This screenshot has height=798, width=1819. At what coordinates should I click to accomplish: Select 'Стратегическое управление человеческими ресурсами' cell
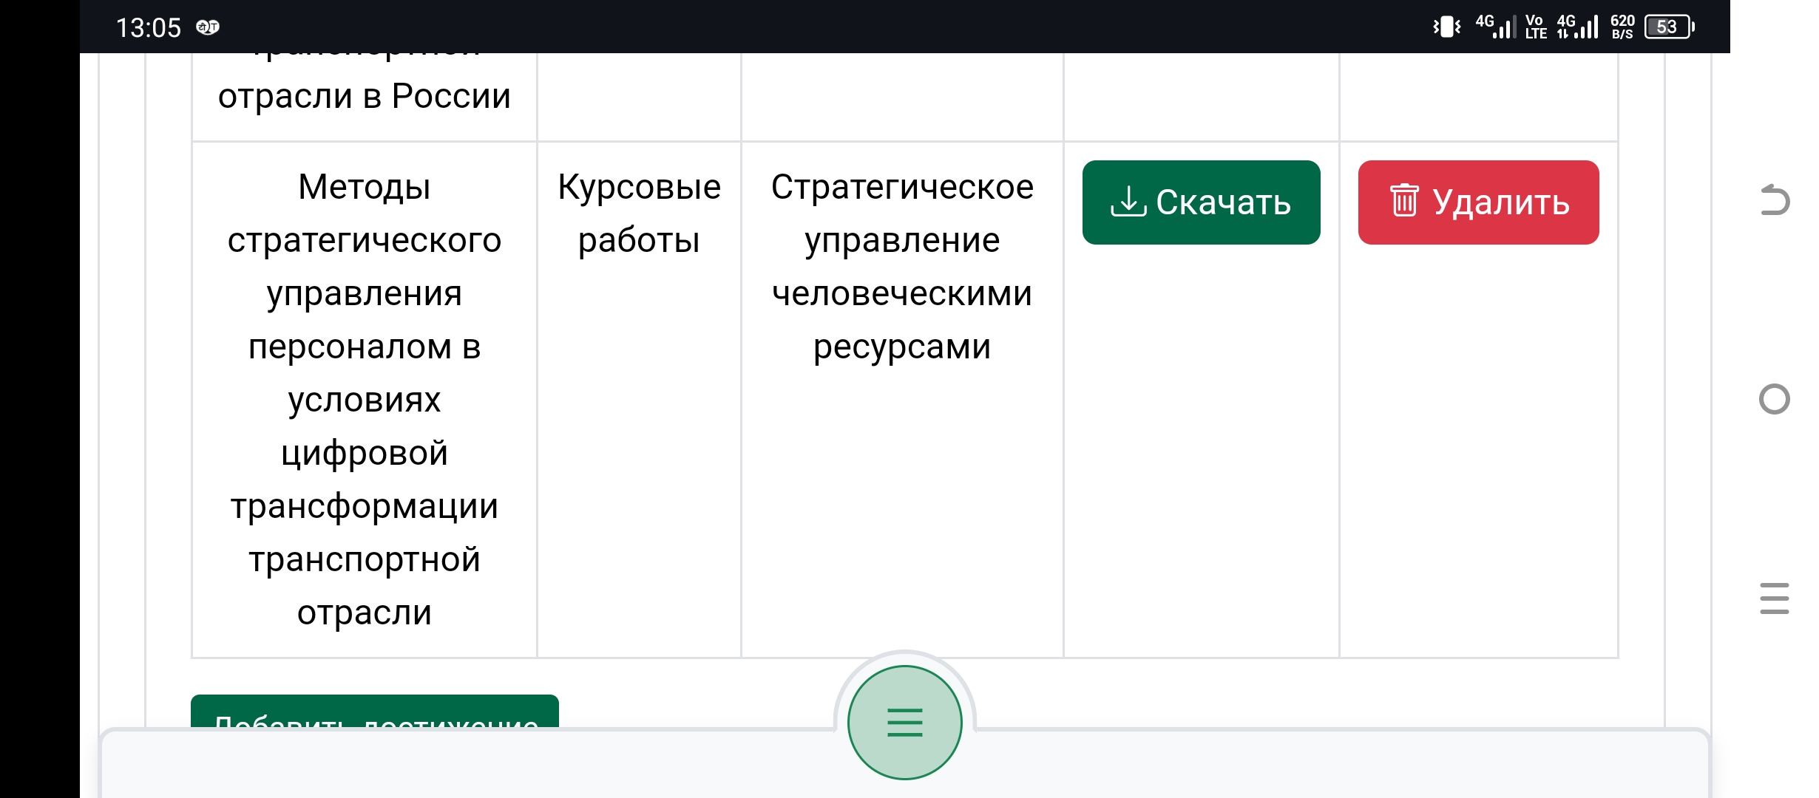tap(902, 400)
